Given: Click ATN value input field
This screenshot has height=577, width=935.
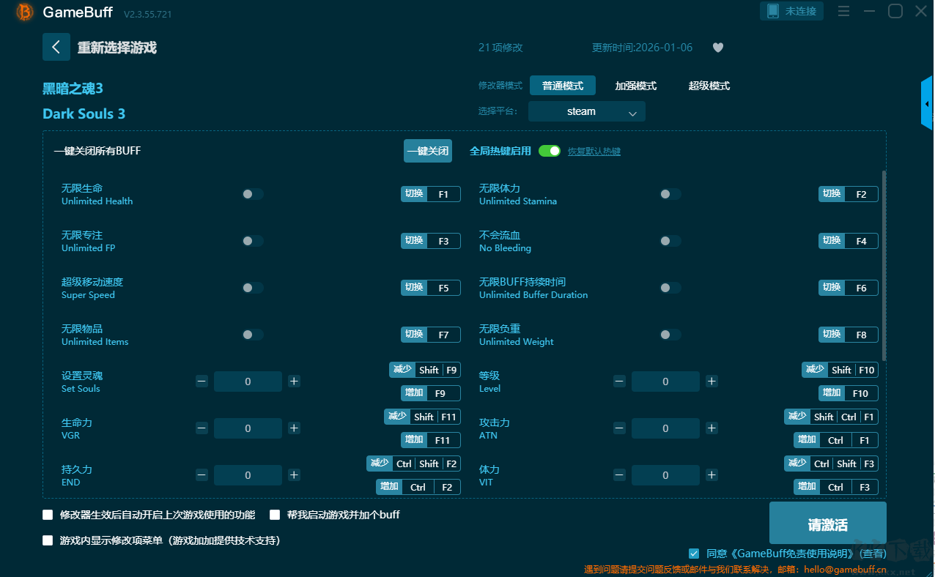Looking at the screenshot, I should coord(665,428).
